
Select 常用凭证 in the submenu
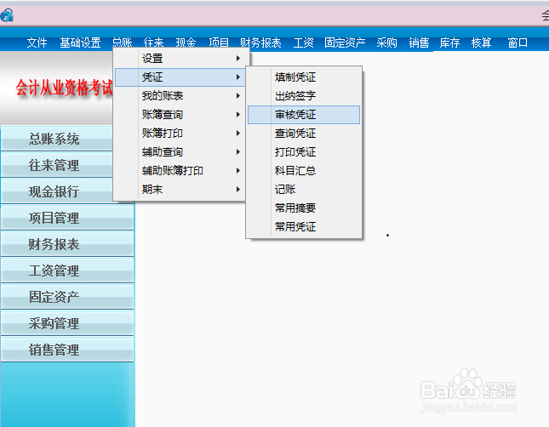point(304,227)
